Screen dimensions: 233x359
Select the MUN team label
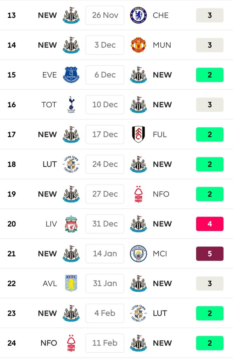pos(161,45)
